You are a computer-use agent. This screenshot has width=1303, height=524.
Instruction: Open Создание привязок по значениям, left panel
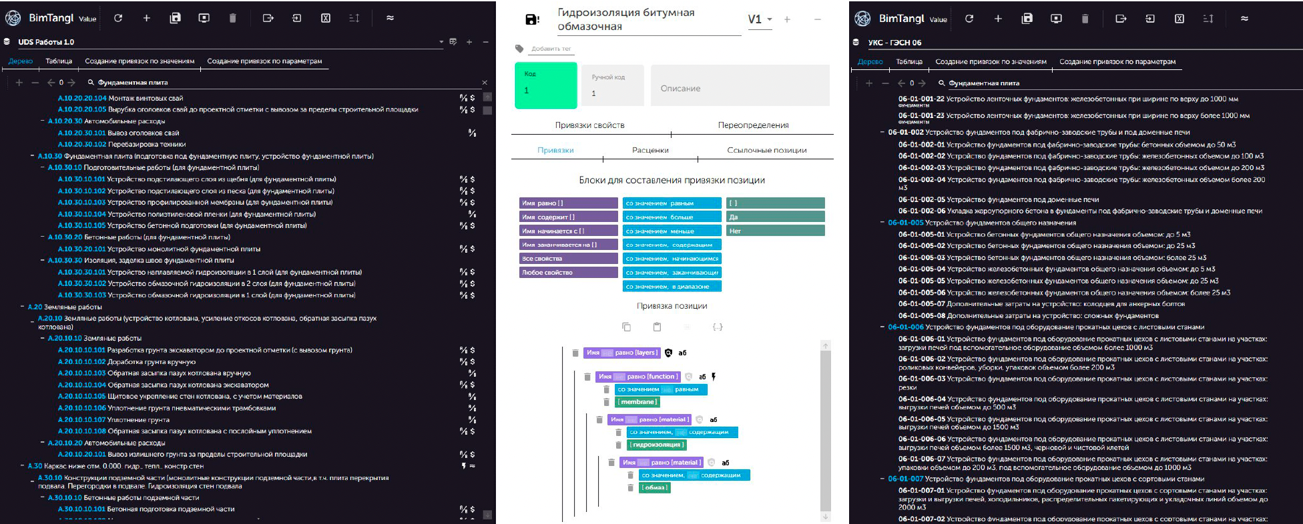coord(140,61)
